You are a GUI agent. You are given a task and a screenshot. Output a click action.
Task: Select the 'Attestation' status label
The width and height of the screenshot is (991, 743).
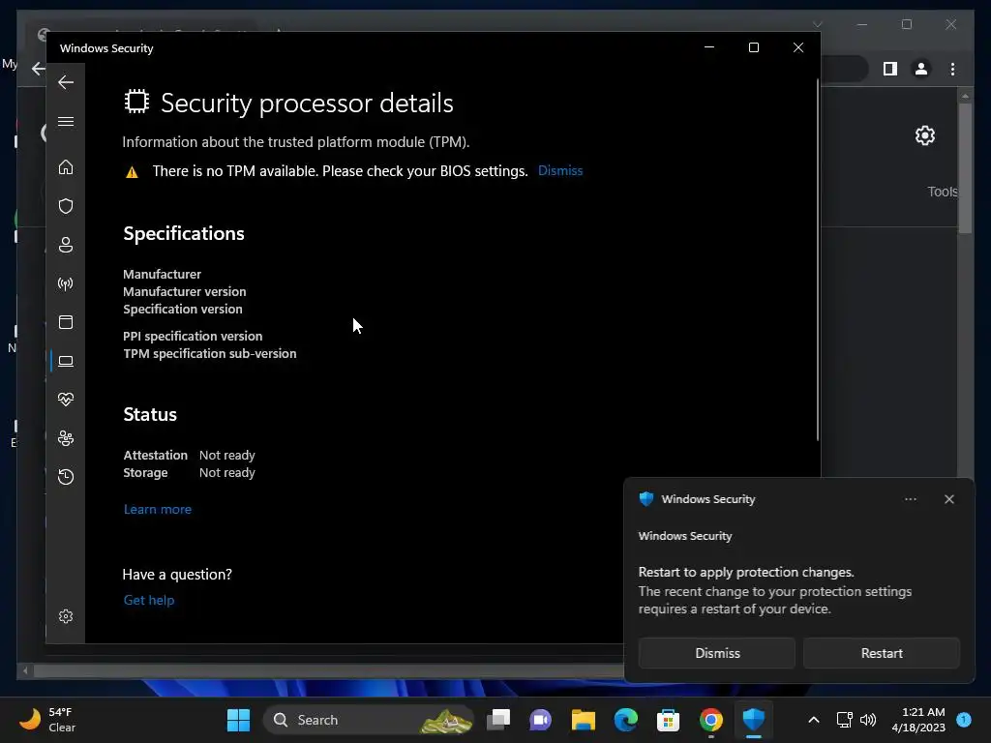click(x=156, y=455)
